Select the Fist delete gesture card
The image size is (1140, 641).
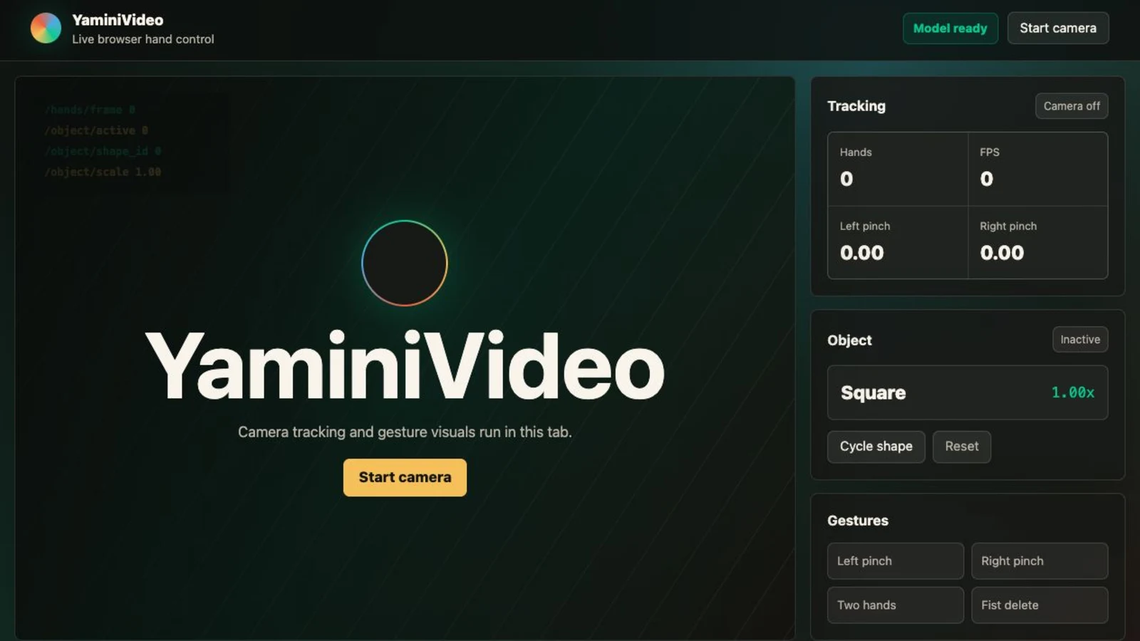point(1039,605)
